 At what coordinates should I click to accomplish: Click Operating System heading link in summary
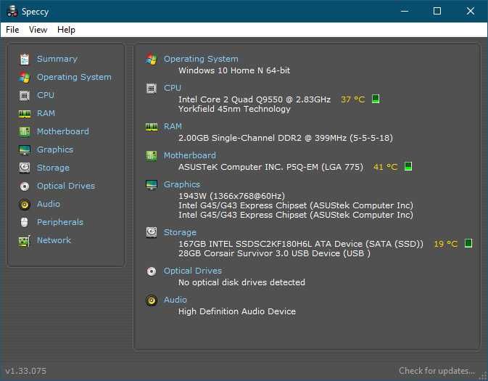[x=201, y=59]
